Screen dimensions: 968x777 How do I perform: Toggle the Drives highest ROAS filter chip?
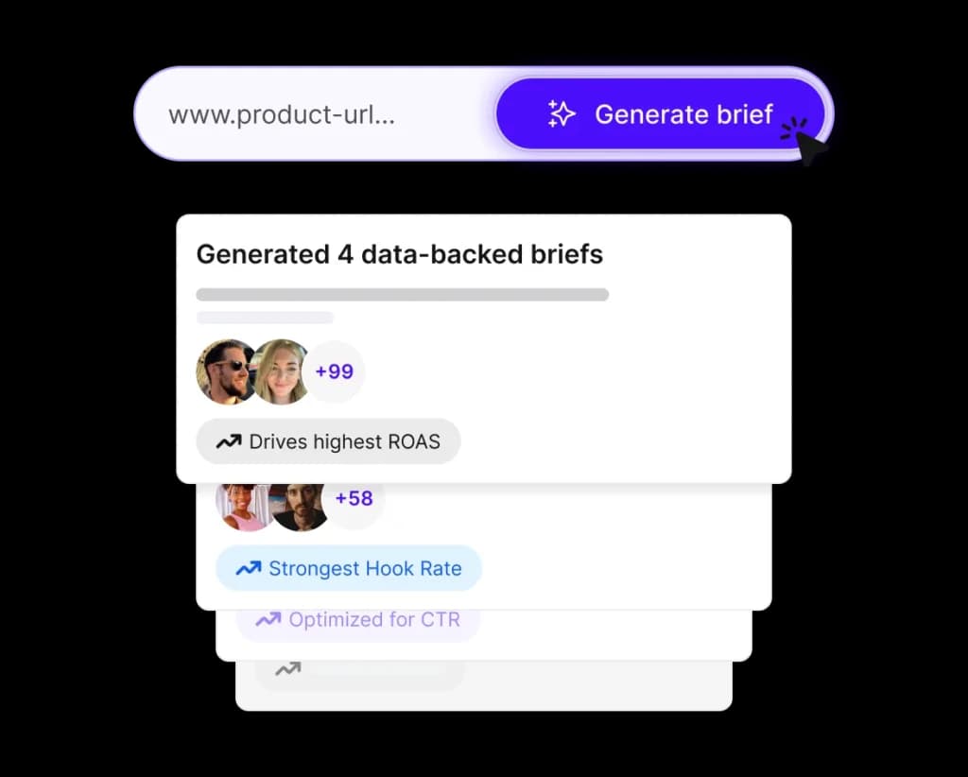pos(328,441)
